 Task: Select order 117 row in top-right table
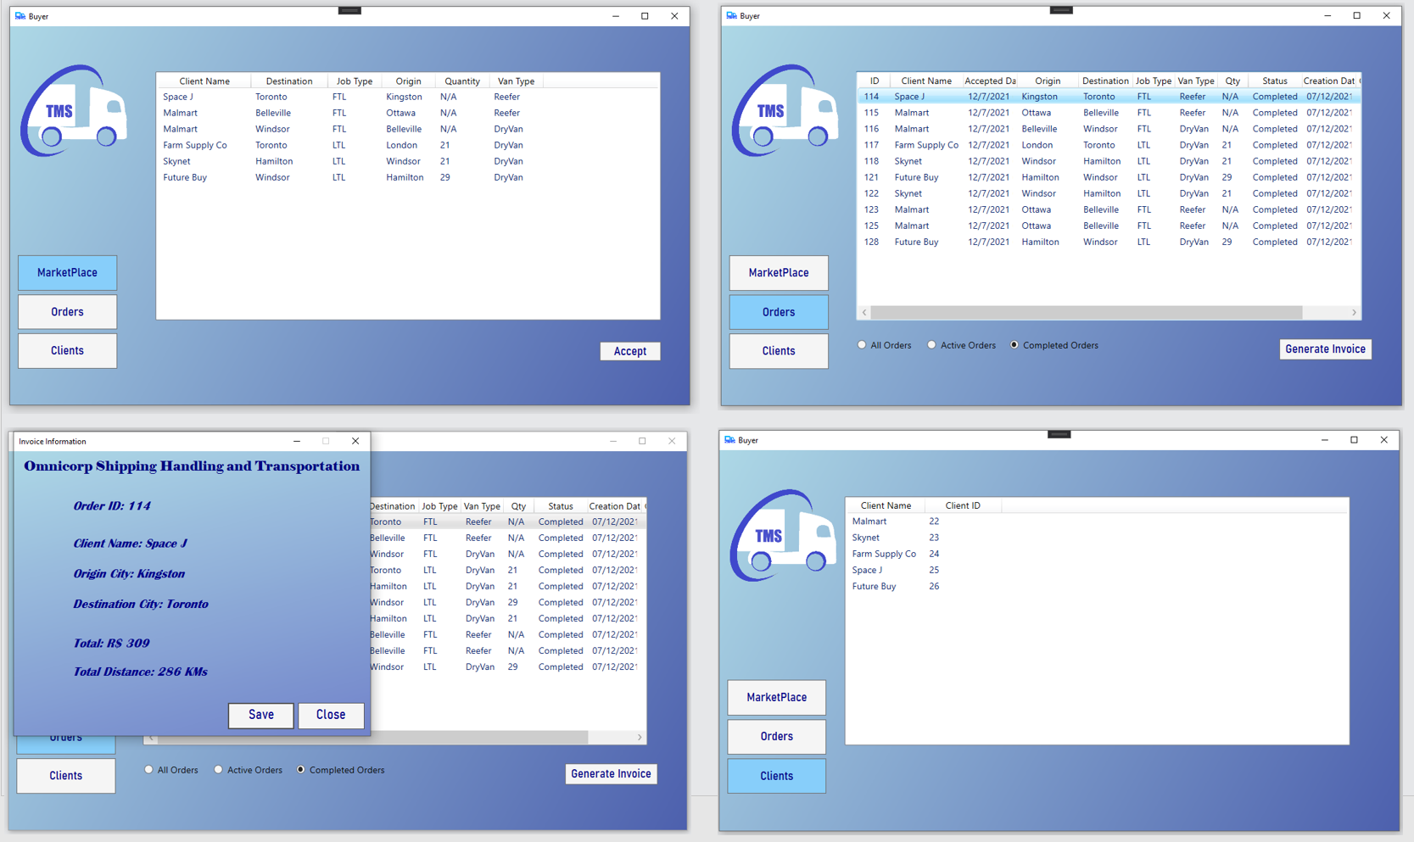(1109, 145)
